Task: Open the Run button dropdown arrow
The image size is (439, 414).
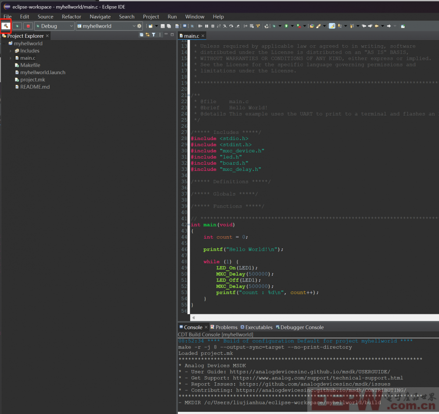Action: tap(292, 26)
